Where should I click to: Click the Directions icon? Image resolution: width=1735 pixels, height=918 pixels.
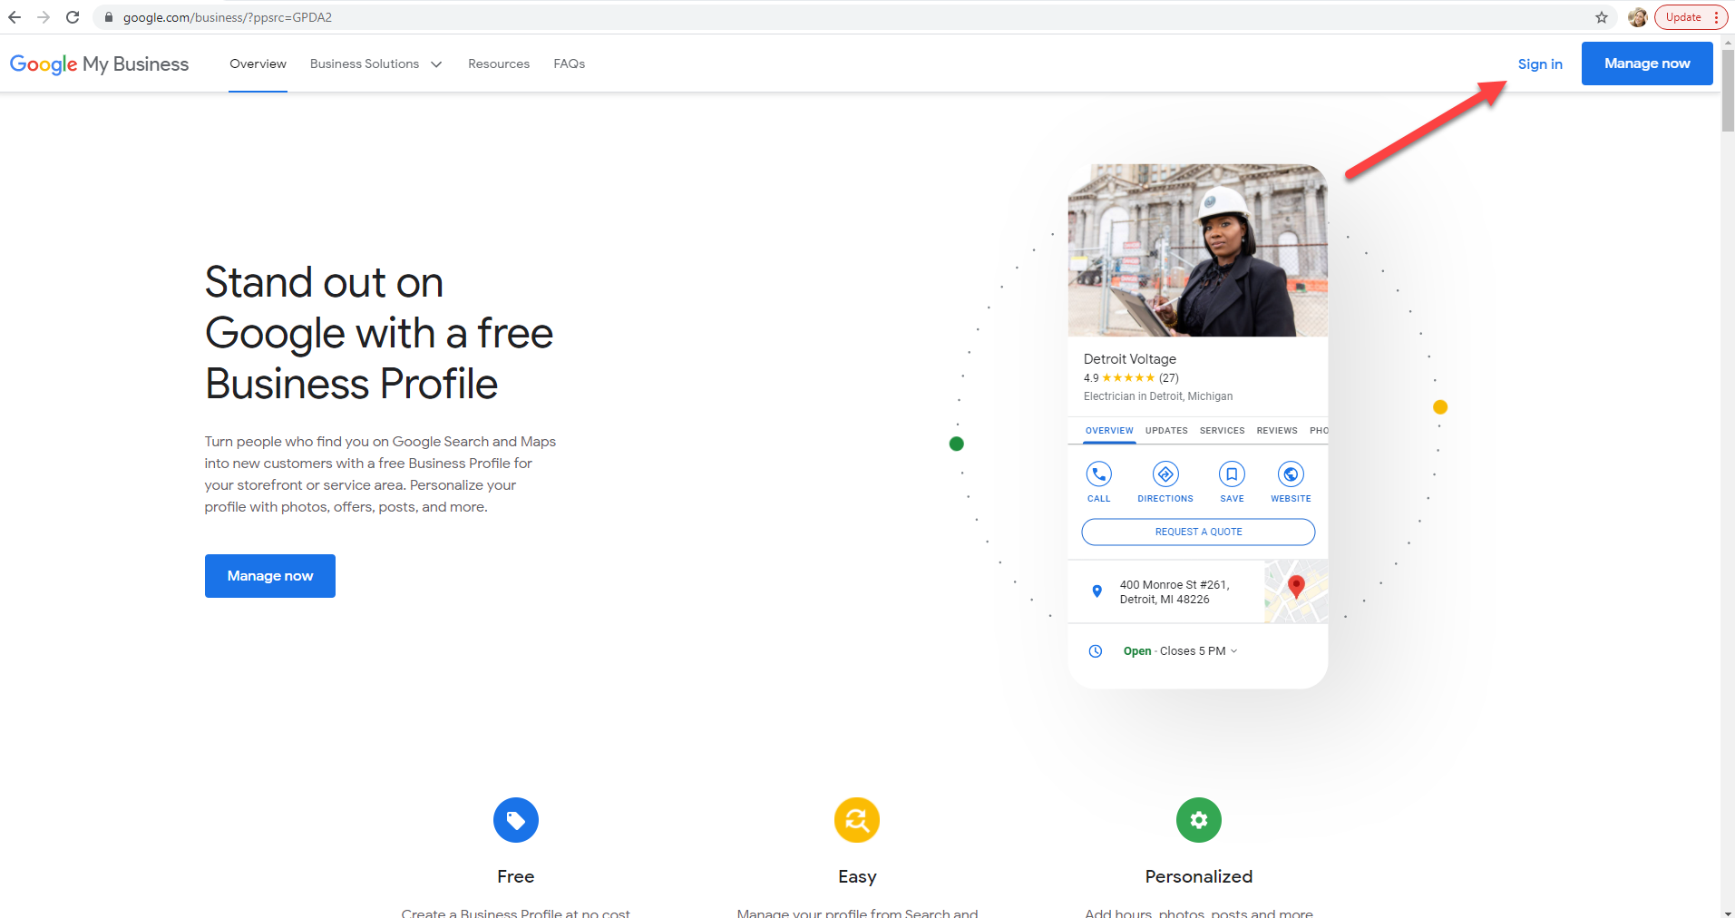(x=1165, y=474)
